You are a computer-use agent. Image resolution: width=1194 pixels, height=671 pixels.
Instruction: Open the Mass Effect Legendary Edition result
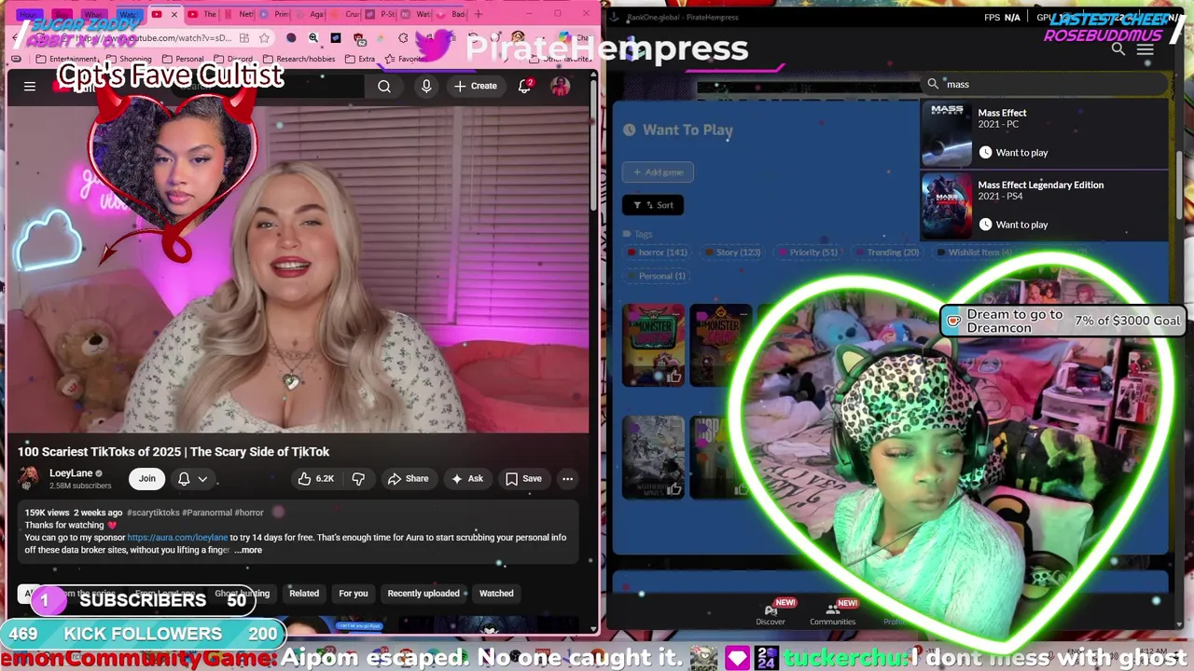point(1045,206)
